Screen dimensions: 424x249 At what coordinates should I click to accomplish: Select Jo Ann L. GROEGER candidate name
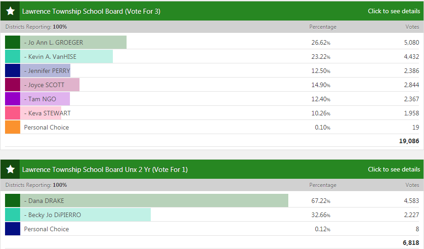(53, 42)
